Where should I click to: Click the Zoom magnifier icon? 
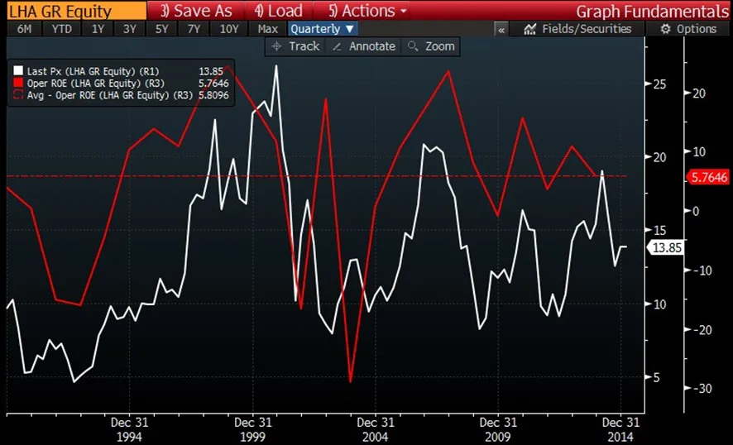click(x=413, y=46)
